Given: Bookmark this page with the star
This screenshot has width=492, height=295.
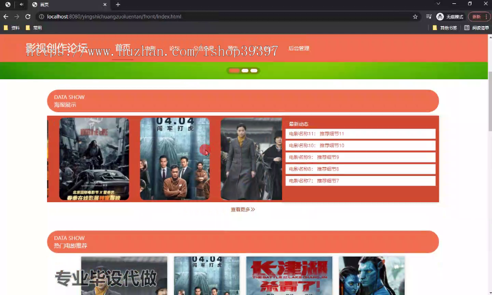Looking at the screenshot, I should coord(415,16).
